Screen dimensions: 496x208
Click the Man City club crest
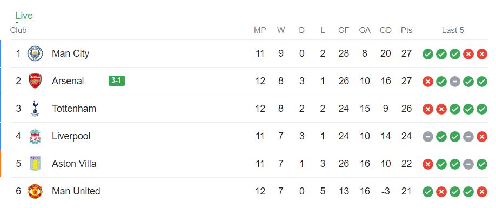coord(35,53)
